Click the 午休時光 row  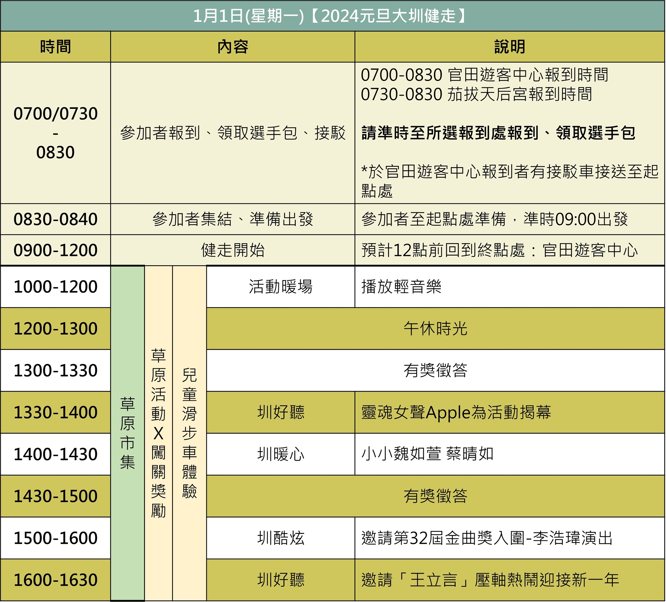435,328
